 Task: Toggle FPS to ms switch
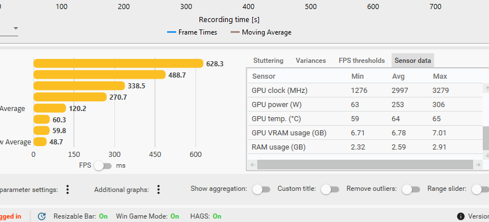pos(103,166)
